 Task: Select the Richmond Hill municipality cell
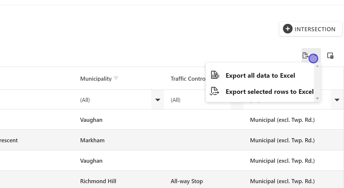click(98, 181)
